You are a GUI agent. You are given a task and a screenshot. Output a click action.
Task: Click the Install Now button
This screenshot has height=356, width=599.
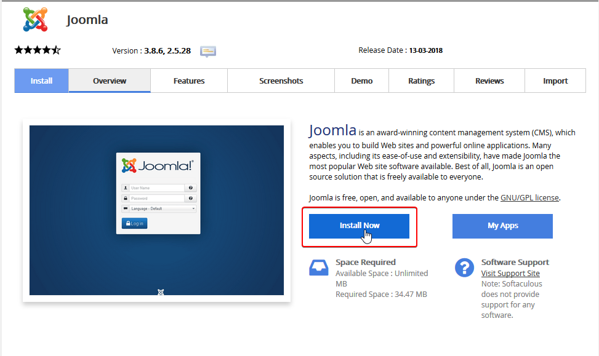coord(359,226)
